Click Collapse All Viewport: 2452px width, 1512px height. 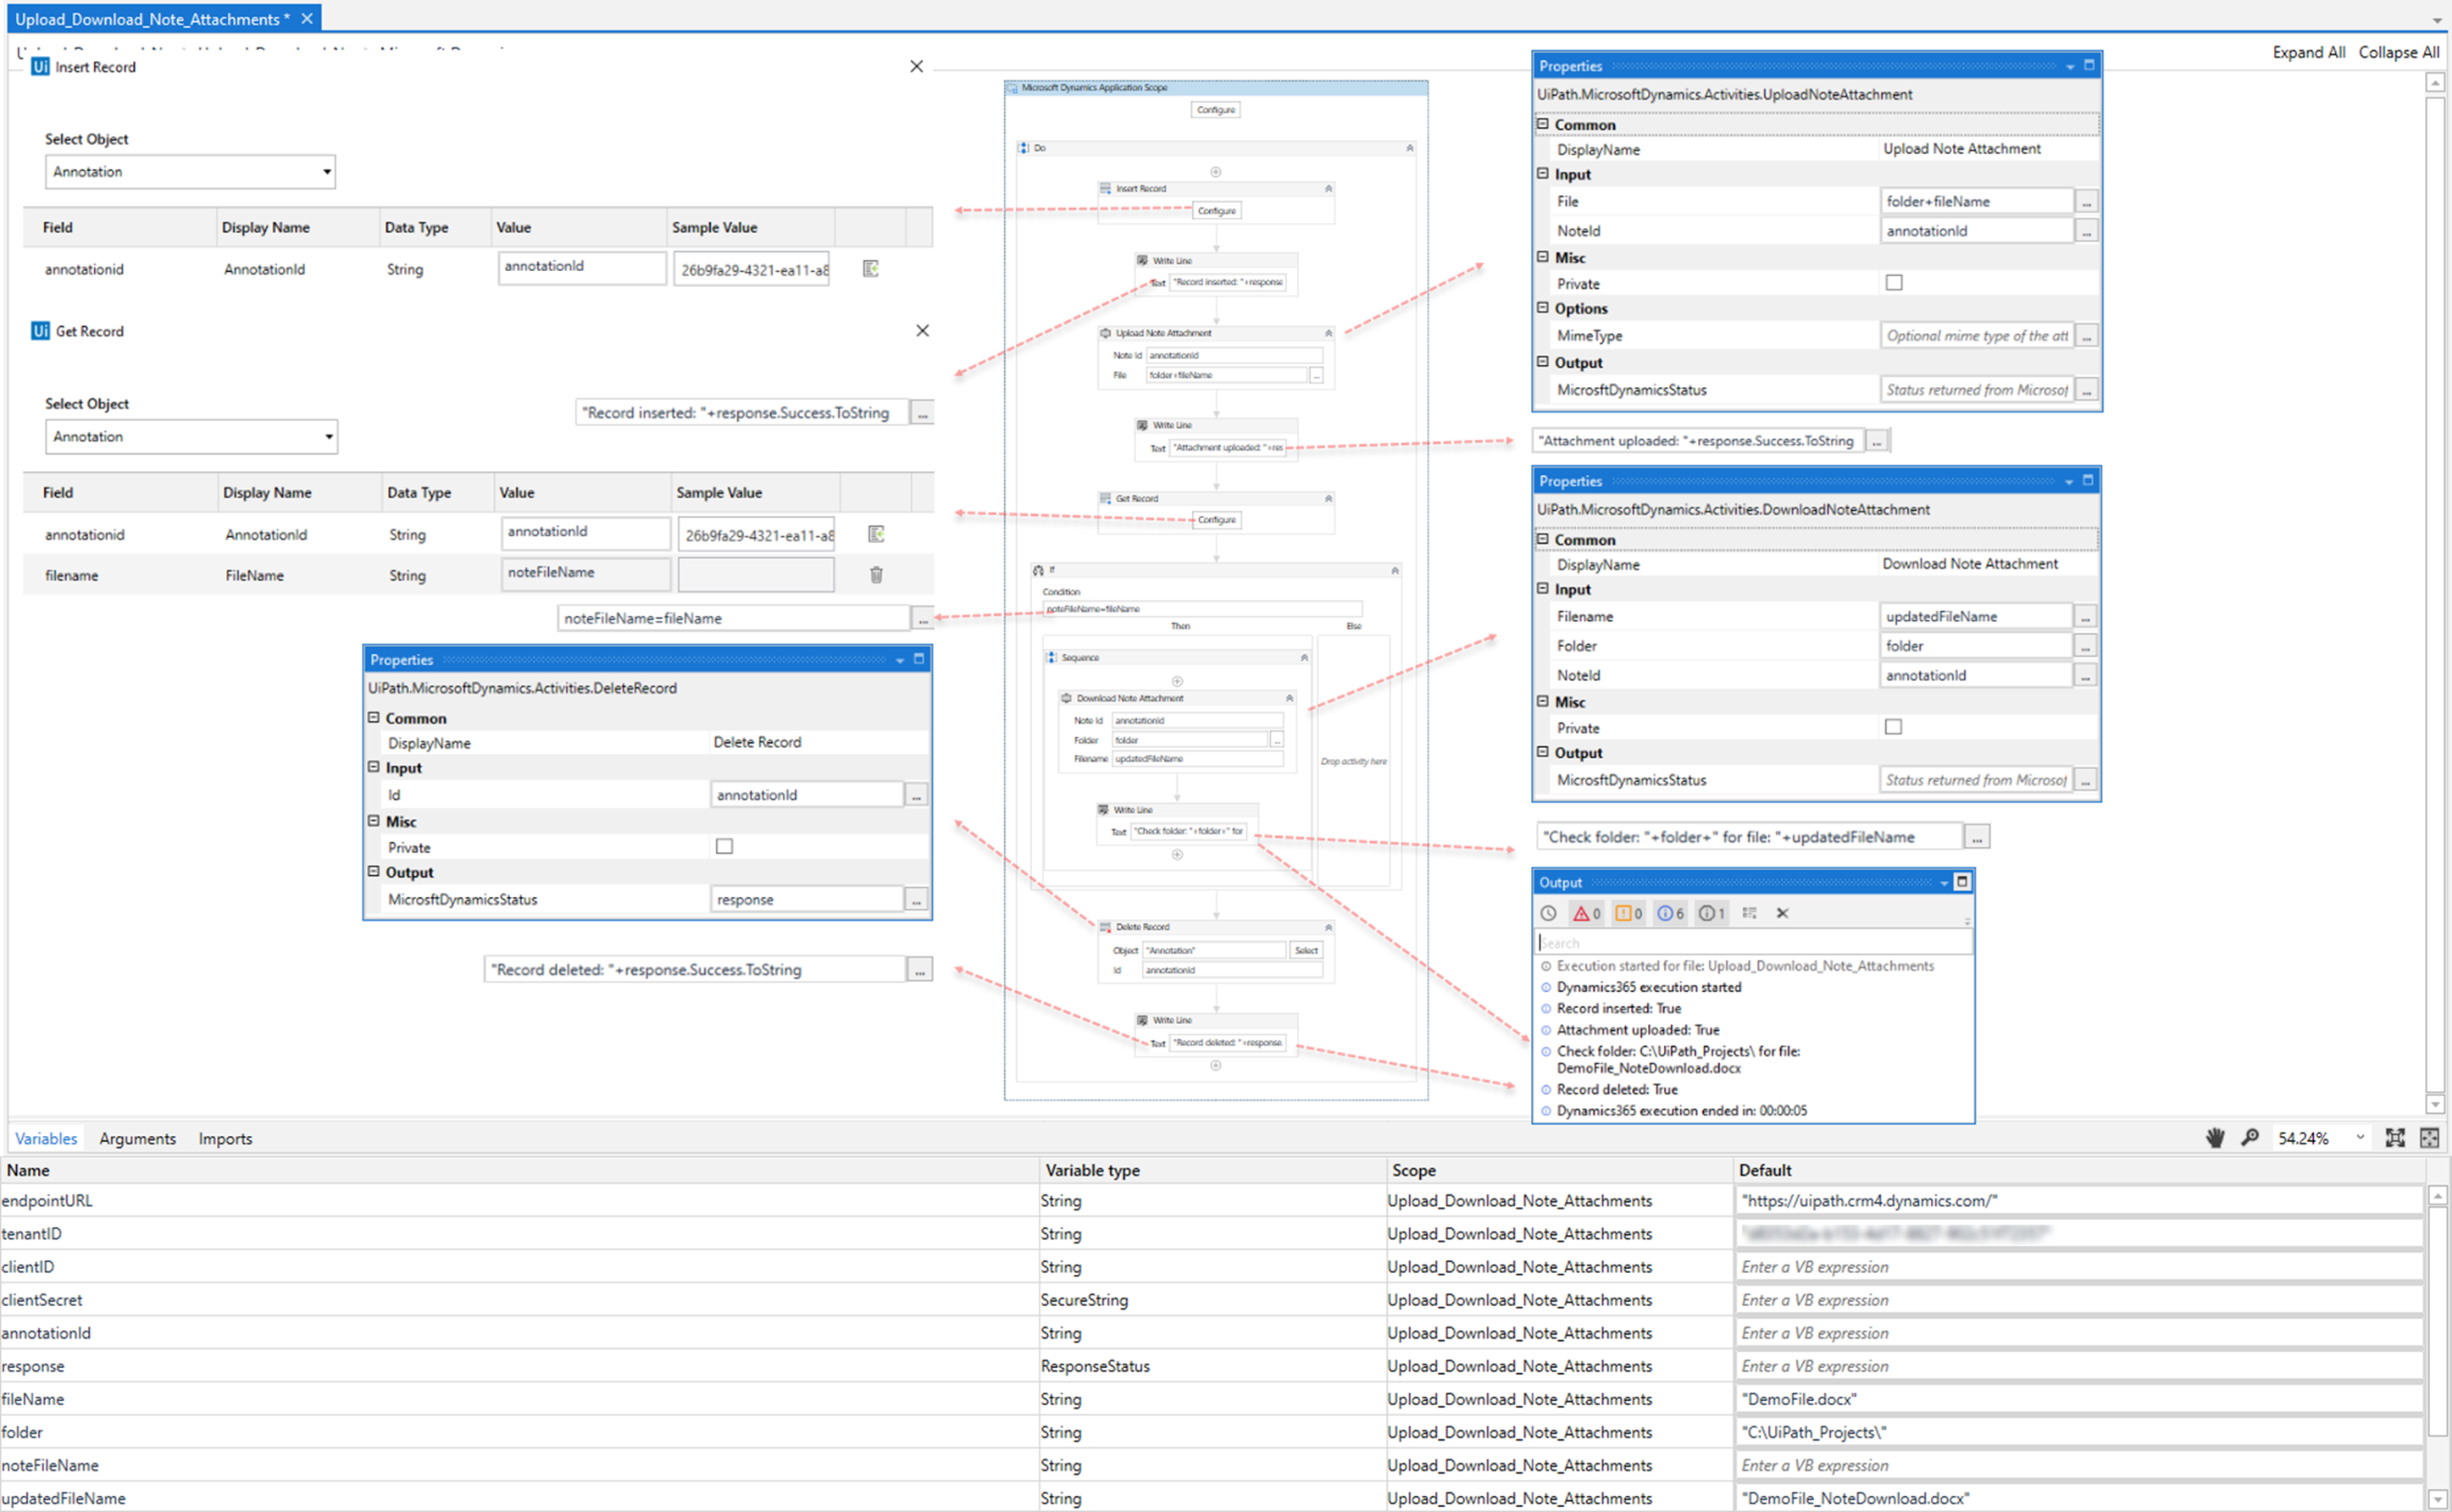click(x=2398, y=52)
